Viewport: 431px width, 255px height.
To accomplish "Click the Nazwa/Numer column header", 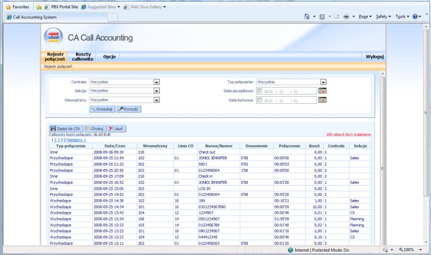I will [x=219, y=146].
